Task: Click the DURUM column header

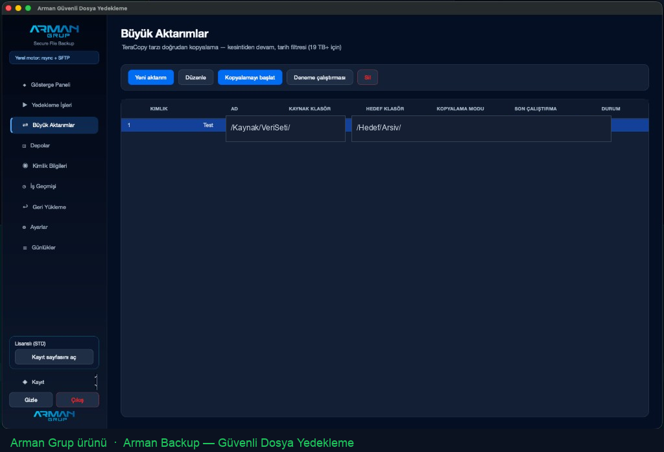Action: [611, 109]
